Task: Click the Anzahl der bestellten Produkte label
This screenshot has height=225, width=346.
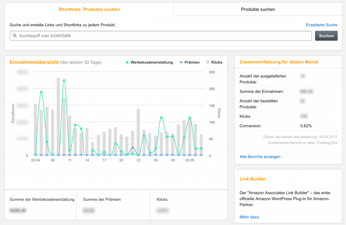Action: point(258,104)
